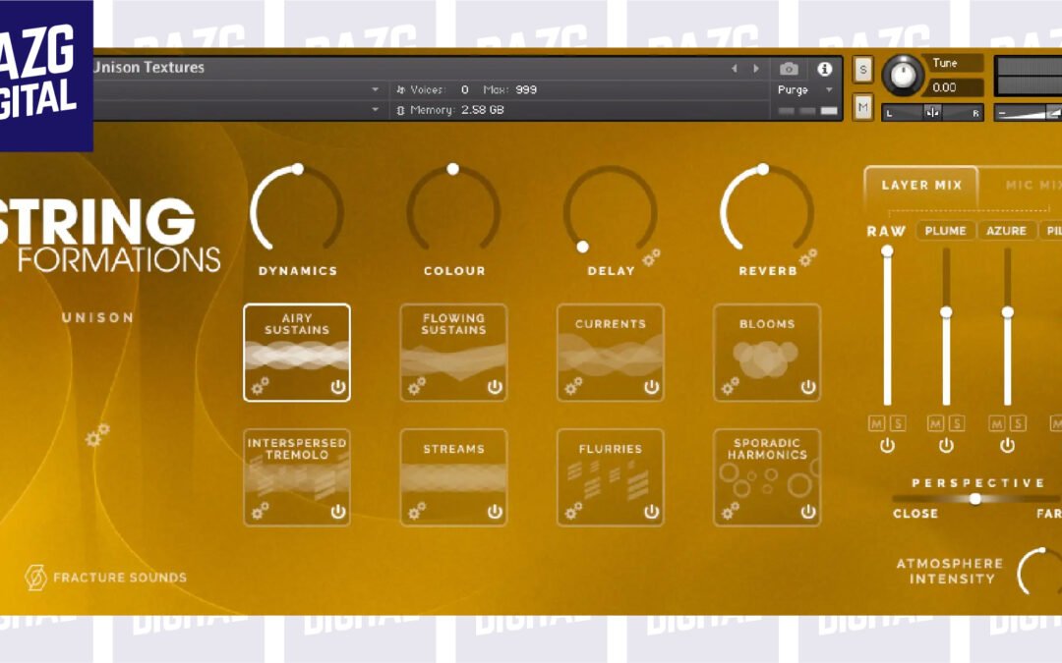
Task: Mute the RAW layer
Action: (876, 423)
